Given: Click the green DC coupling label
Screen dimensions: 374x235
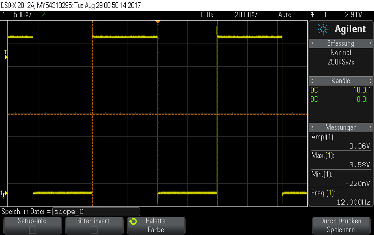Looking at the screenshot, I should click(x=314, y=100).
